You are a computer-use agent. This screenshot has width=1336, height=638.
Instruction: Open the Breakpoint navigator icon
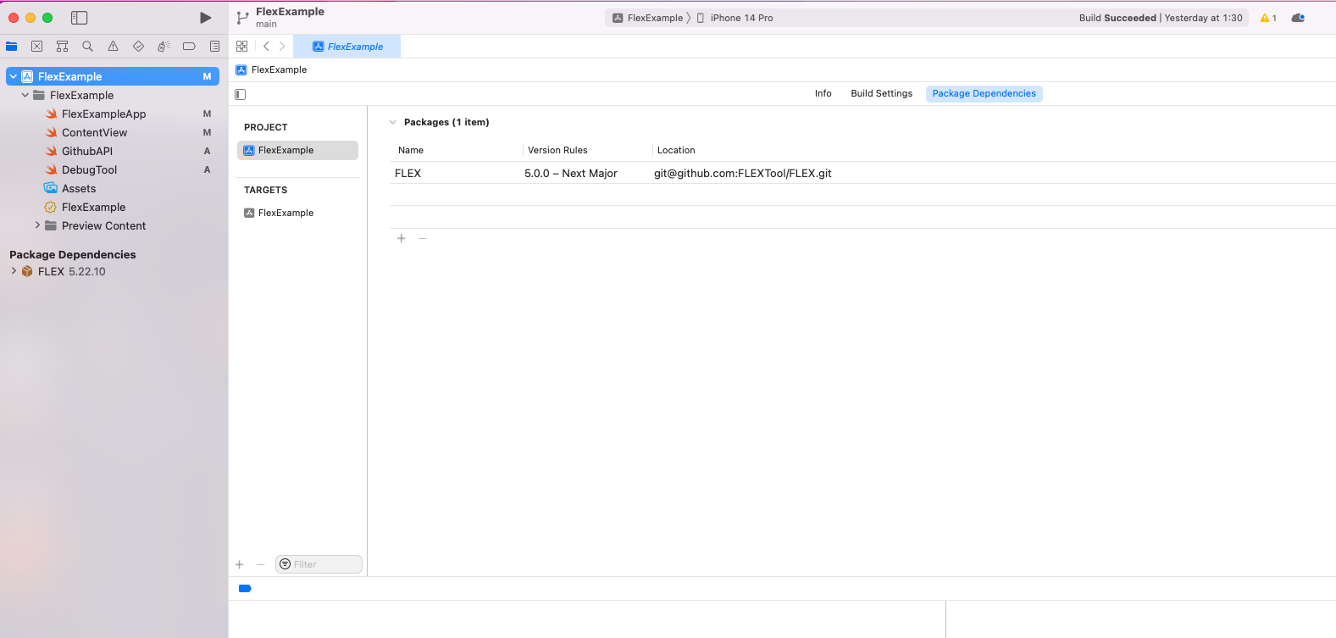click(x=189, y=47)
